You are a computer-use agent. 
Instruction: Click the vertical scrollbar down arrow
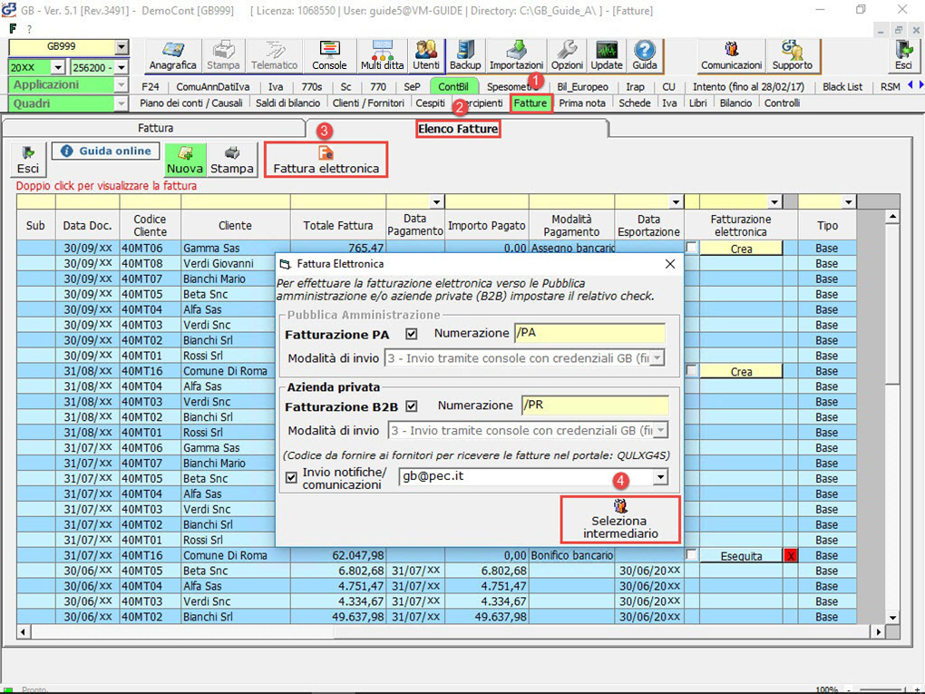pyautogui.click(x=892, y=617)
